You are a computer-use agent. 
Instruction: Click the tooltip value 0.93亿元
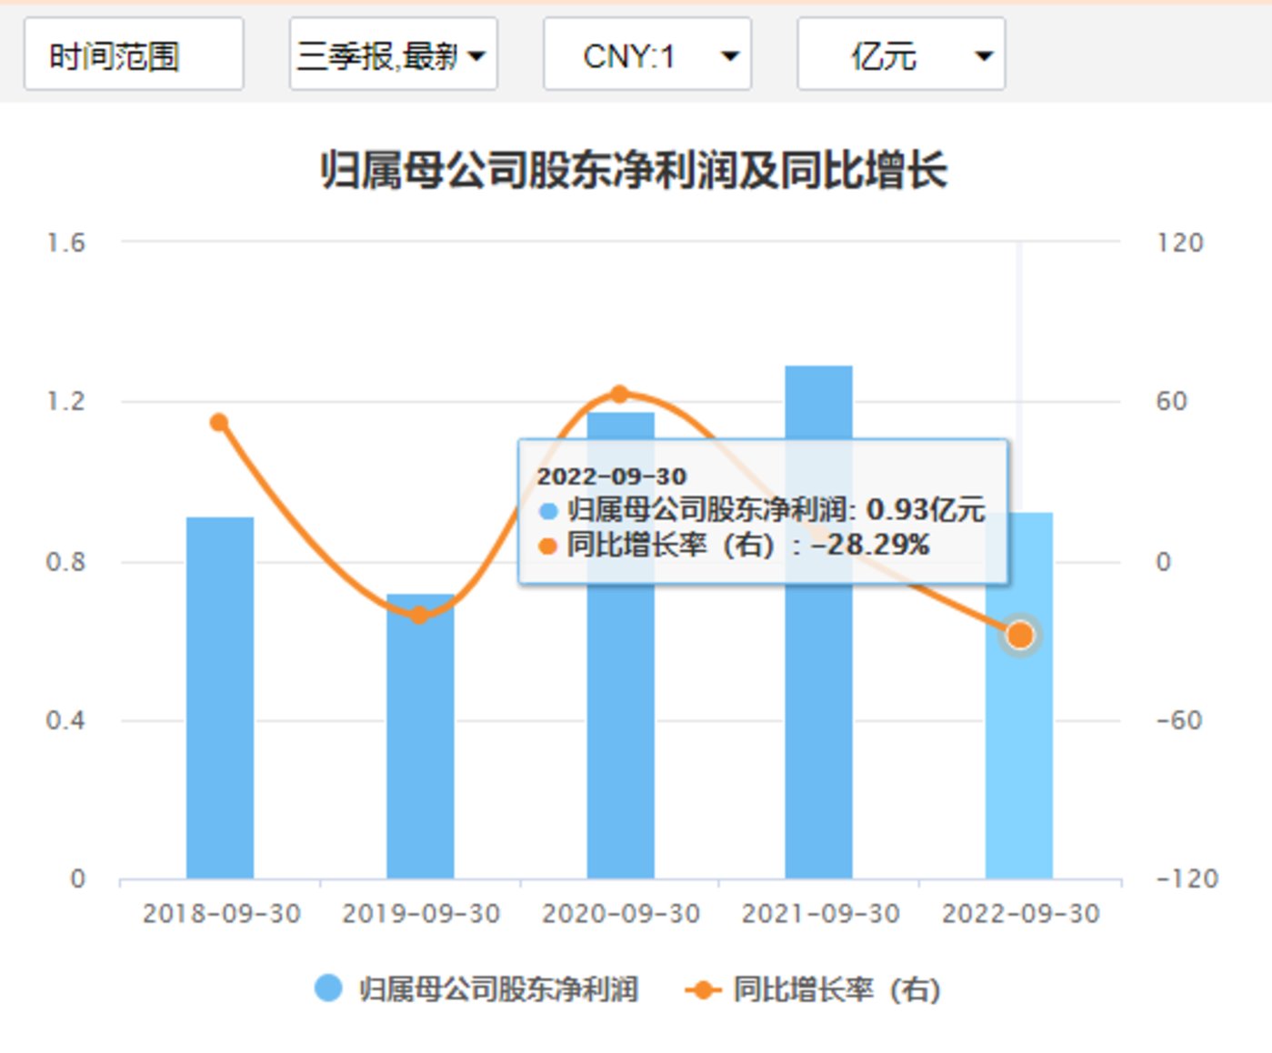[x=926, y=509]
